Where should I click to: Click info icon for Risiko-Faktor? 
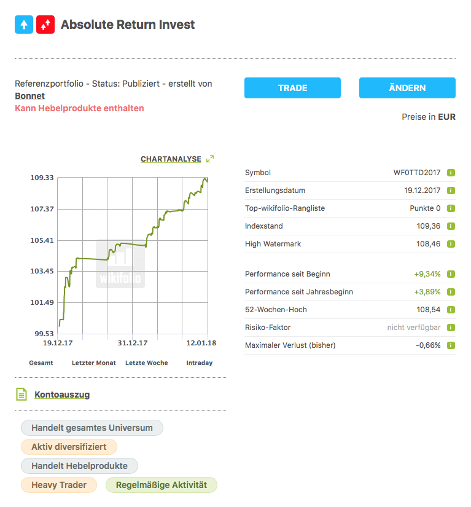(451, 328)
